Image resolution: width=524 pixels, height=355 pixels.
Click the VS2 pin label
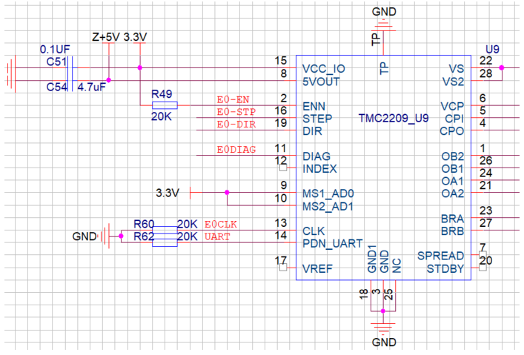(x=453, y=82)
